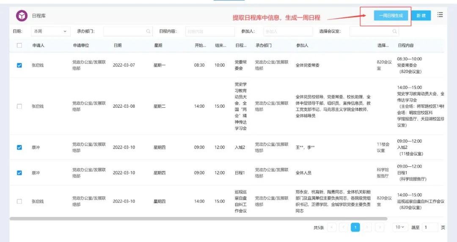Click end time 10:00 cell

pyautogui.click(x=220, y=65)
